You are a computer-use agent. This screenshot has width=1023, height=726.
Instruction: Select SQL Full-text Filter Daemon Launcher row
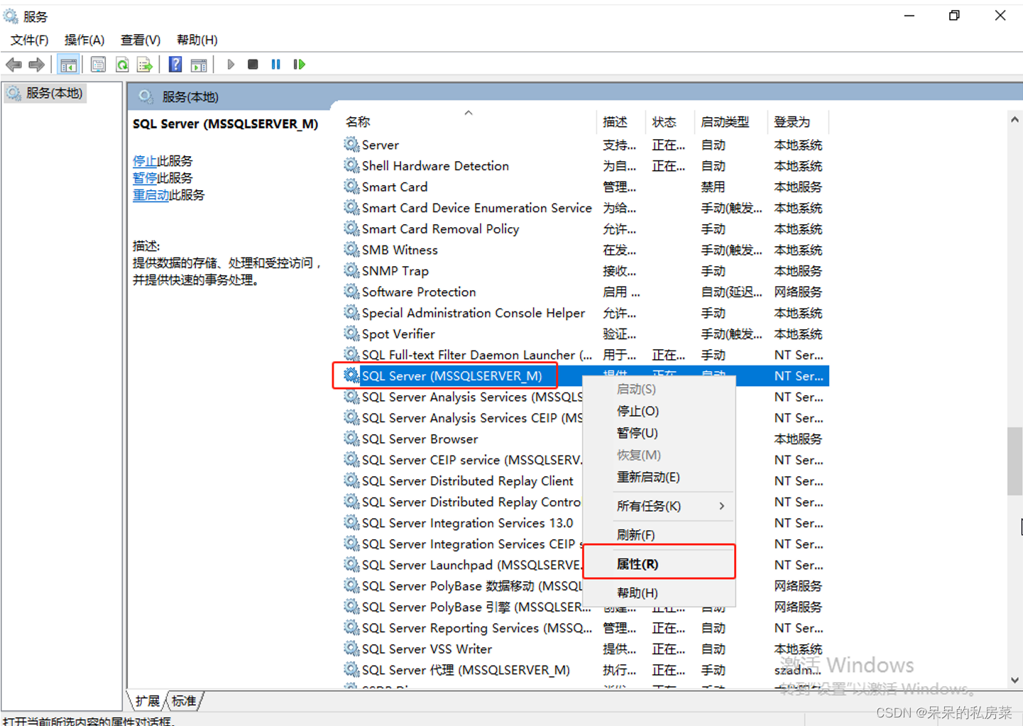[x=586, y=355]
